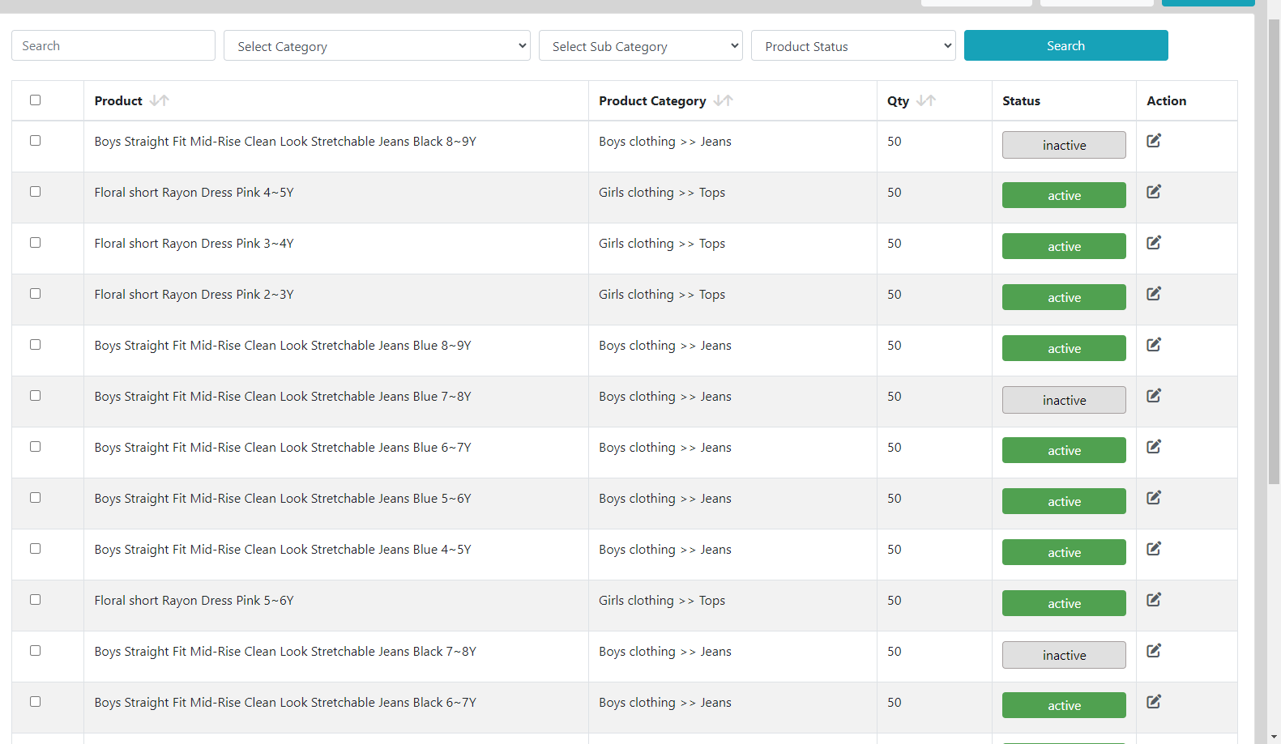
Task: Open the Product Status dropdown
Action: [x=853, y=46]
